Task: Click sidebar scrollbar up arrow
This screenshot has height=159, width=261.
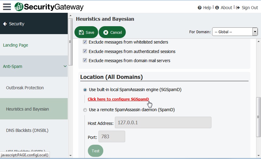Action: click(x=70, y=15)
